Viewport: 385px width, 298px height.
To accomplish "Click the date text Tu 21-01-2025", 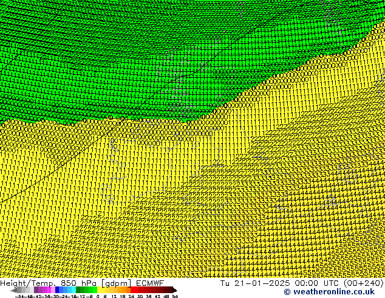I will 255,283.
